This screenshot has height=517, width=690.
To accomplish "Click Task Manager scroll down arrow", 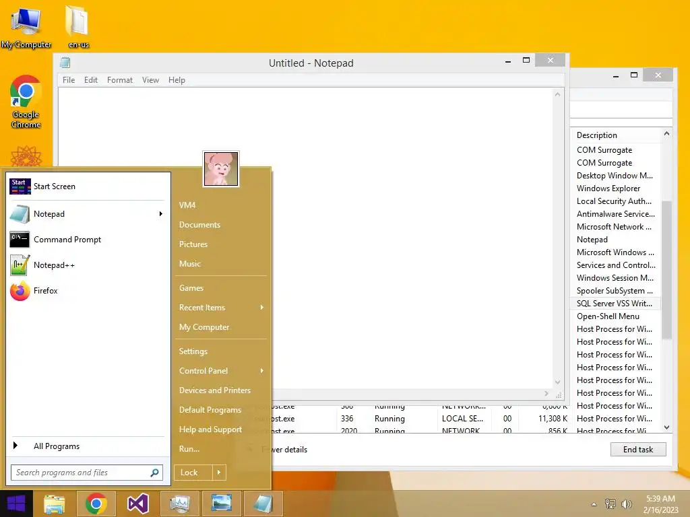I will [x=666, y=427].
